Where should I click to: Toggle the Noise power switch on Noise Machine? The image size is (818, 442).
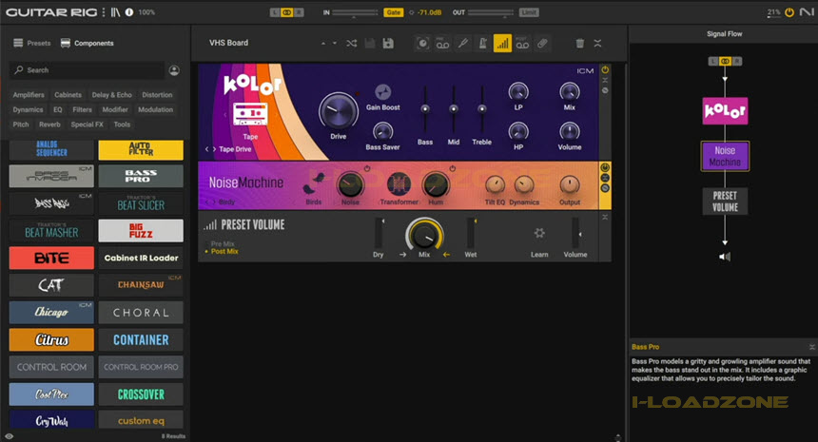tap(367, 168)
